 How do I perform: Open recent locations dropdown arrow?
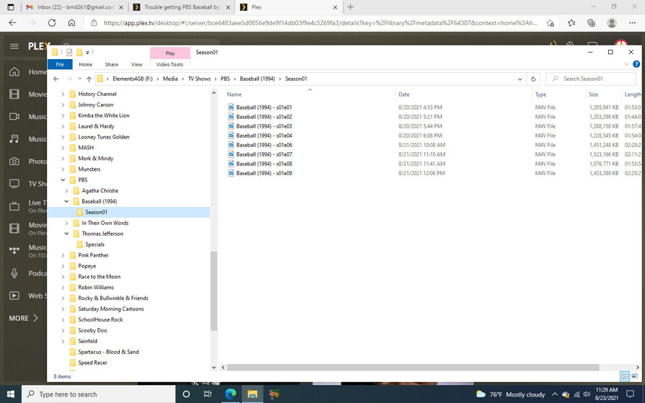(x=80, y=79)
